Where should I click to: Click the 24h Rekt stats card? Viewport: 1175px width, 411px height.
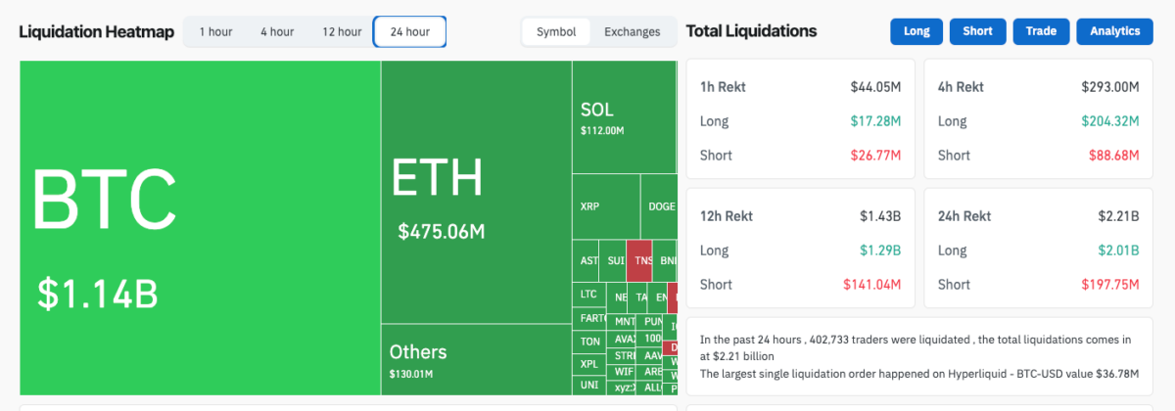coord(1038,250)
